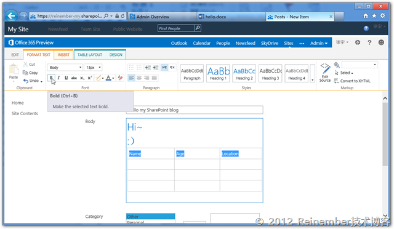
Task: Center the paragraph text
Action: (x=139, y=78)
